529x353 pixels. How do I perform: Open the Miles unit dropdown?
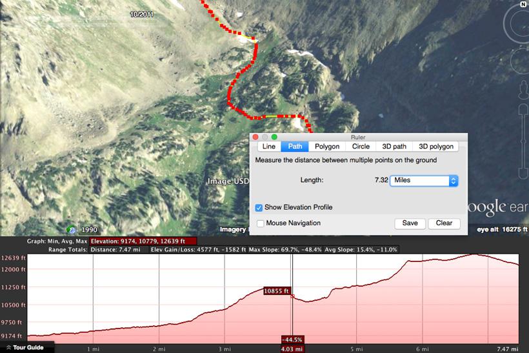[423, 181]
